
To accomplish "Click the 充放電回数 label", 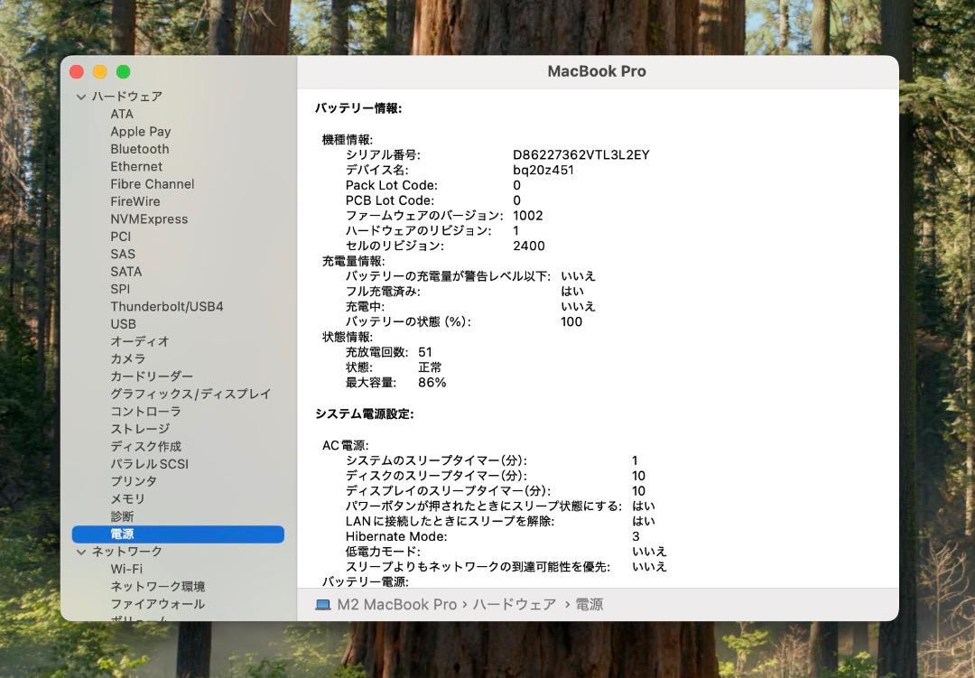I will click(376, 352).
